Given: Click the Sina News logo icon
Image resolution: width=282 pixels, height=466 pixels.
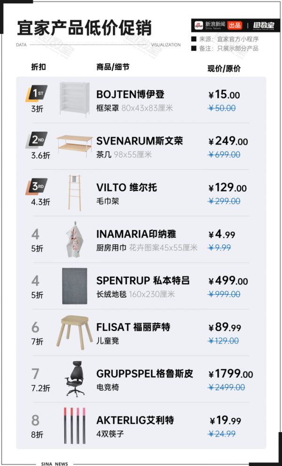Looking at the screenshot, I should click(199, 25).
